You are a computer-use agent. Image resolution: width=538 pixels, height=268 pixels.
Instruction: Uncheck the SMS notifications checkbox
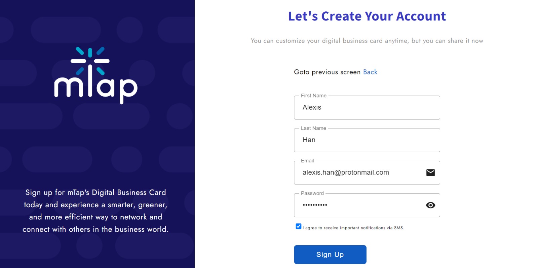[x=298, y=226]
